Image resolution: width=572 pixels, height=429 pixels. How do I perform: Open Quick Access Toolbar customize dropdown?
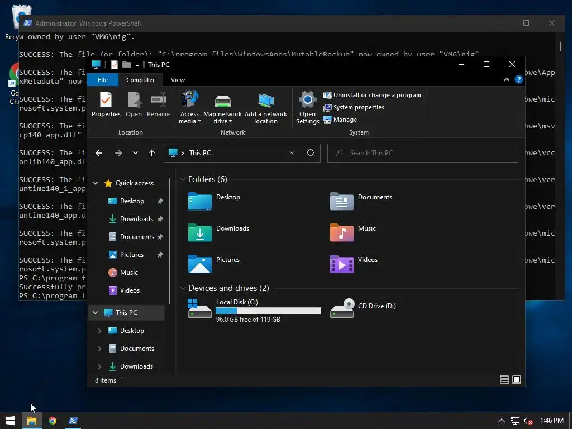click(x=137, y=65)
